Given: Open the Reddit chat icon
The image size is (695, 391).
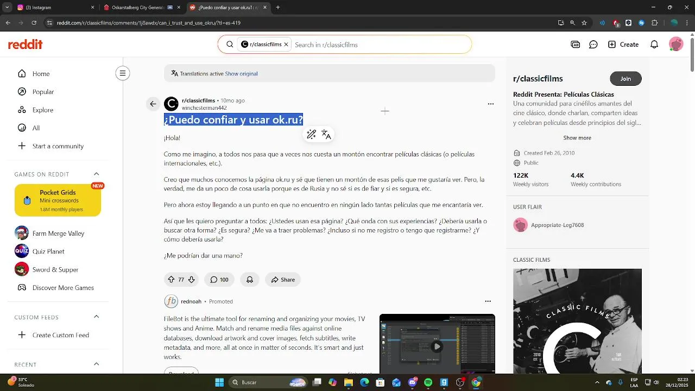Looking at the screenshot, I should tap(593, 45).
